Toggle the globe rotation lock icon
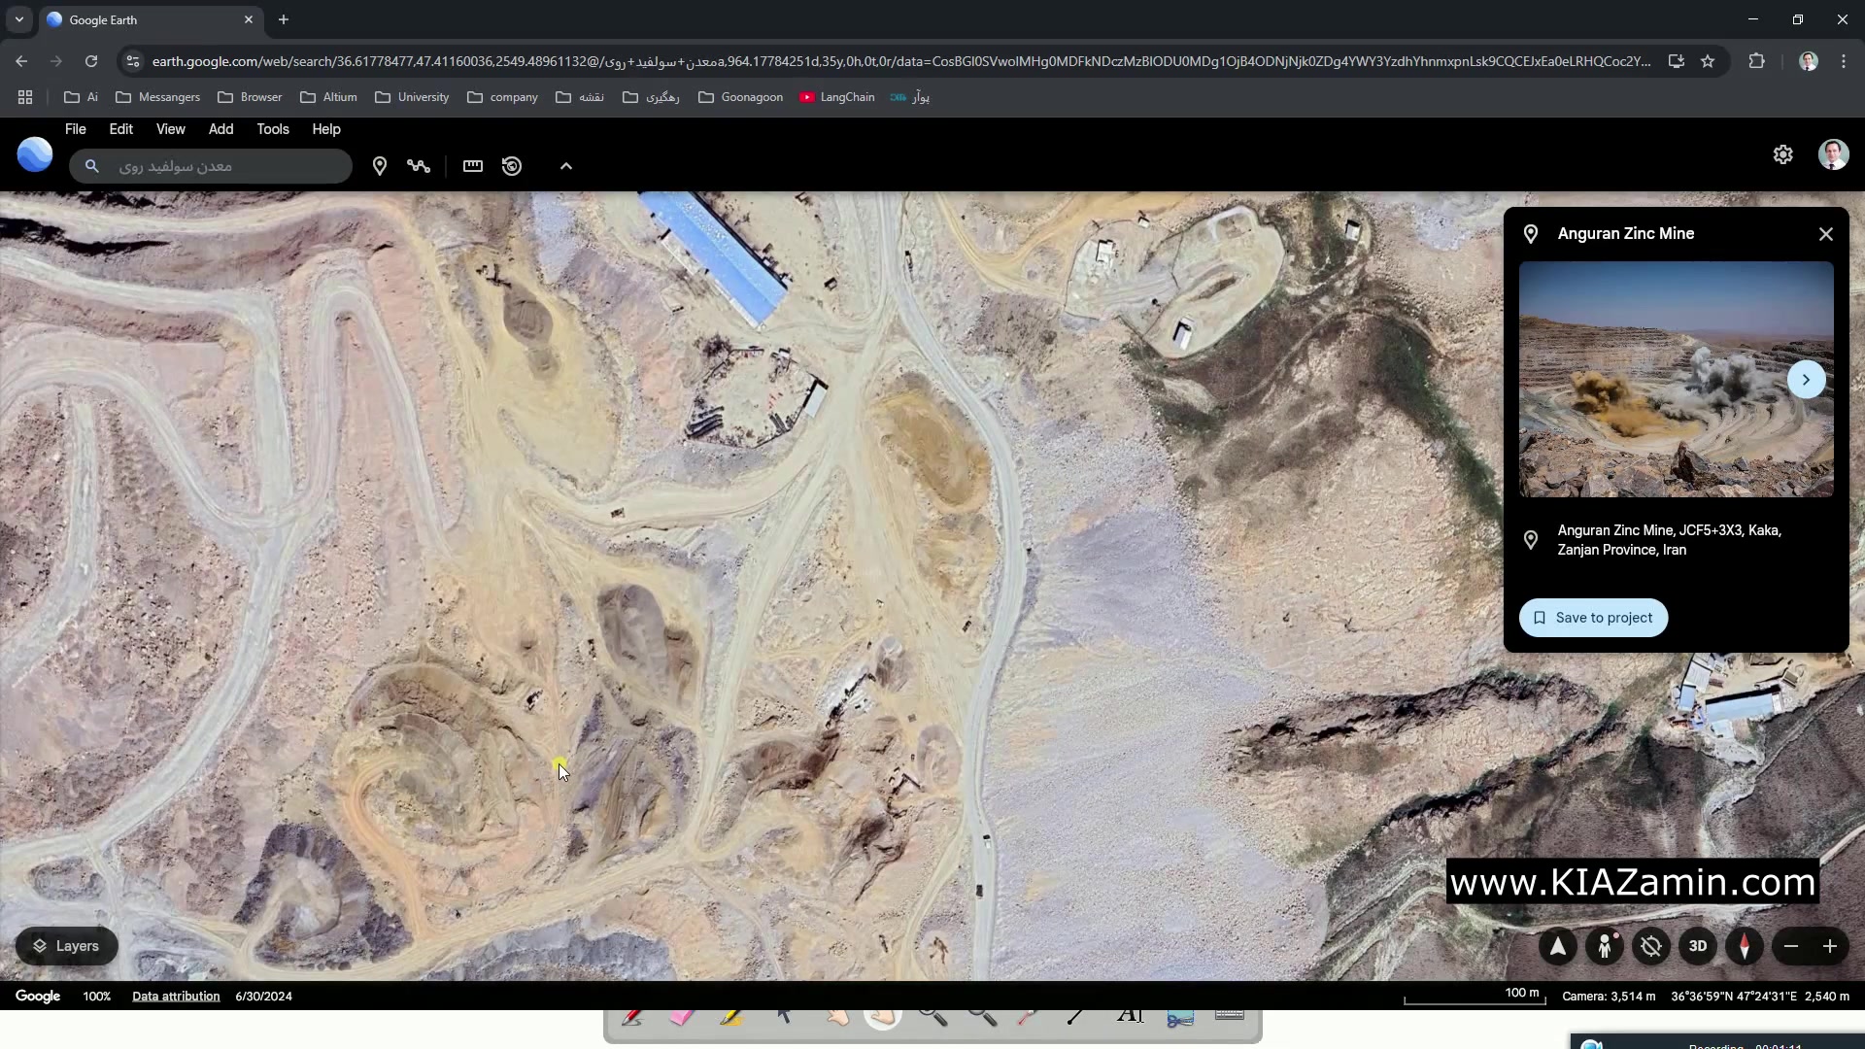 tap(1651, 946)
